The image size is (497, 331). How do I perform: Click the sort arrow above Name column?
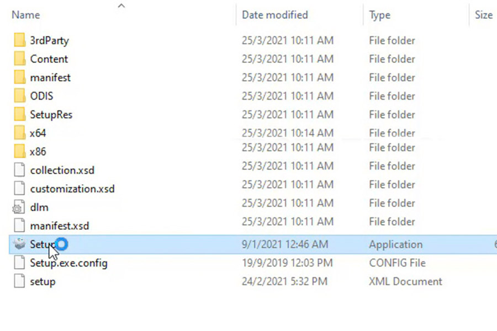[121, 6]
